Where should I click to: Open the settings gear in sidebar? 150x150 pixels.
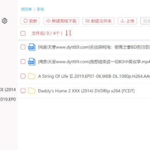[x=5, y=21]
